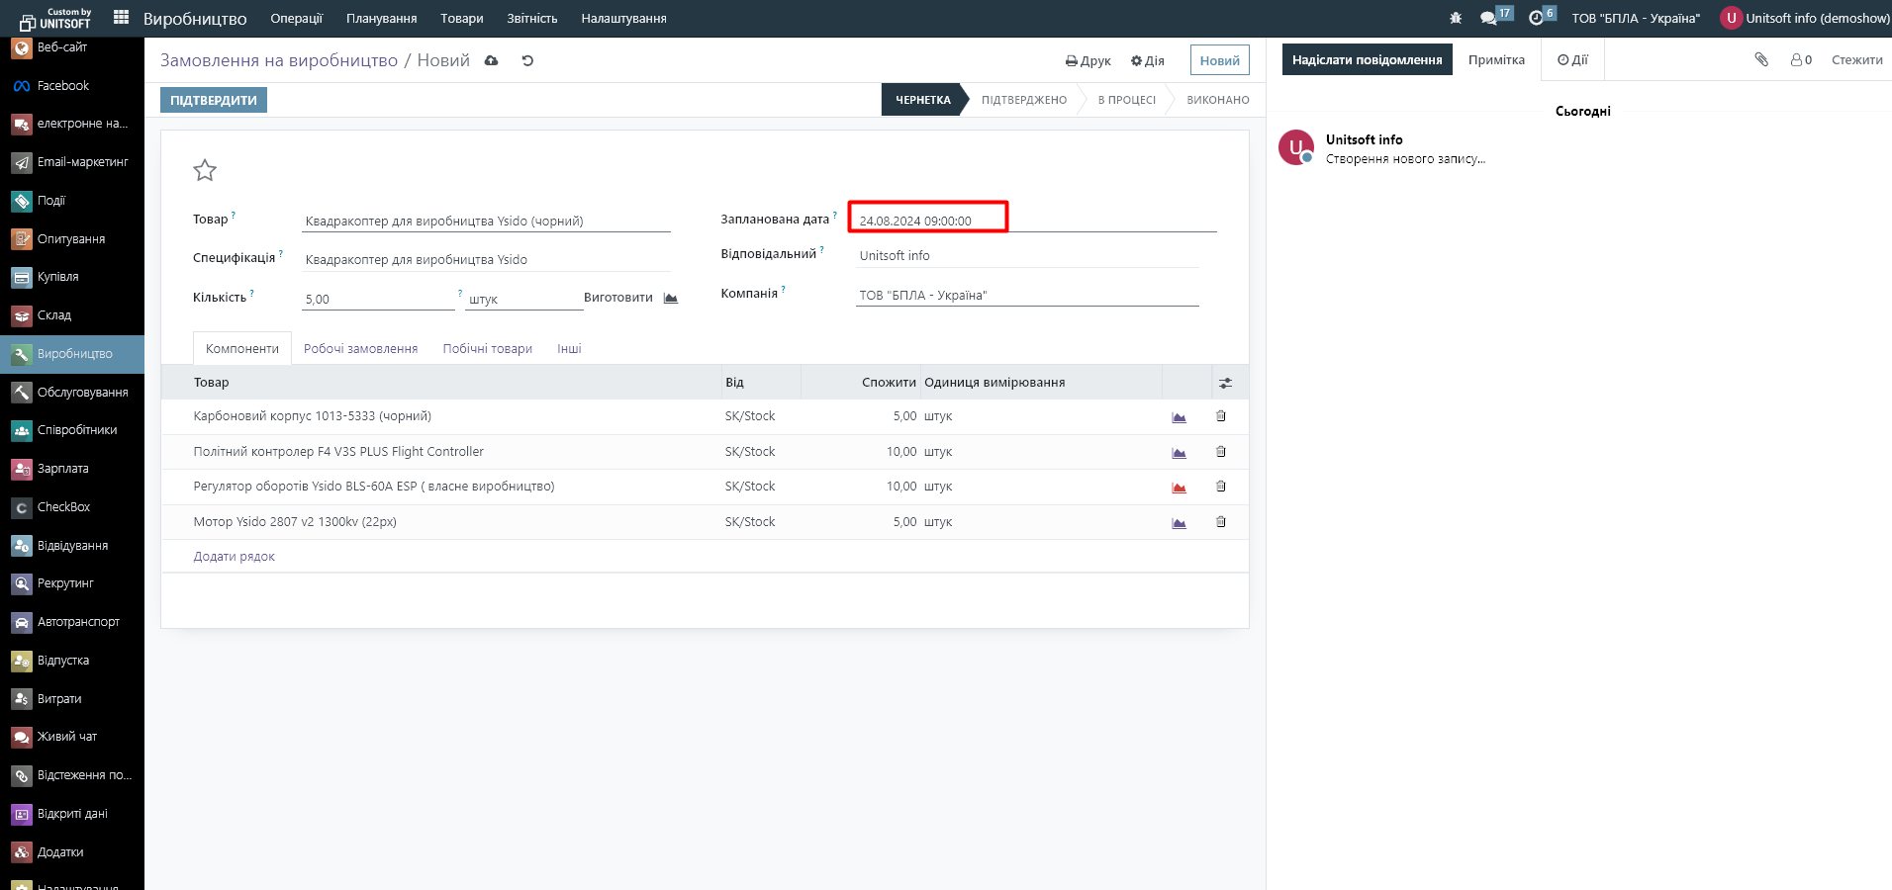Open the chat messages icon with badge 17
Viewport: 1892px width, 890px height.
1488,18
